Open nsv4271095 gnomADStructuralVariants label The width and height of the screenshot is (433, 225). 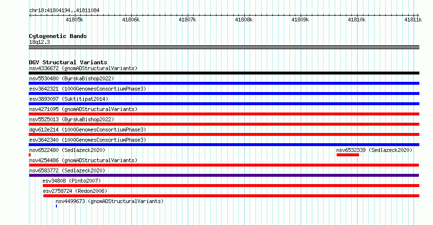coord(83,109)
